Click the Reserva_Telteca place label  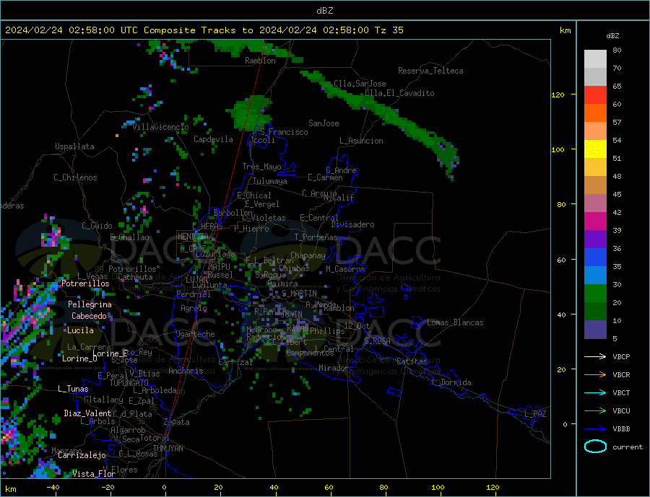[x=430, y=71]
